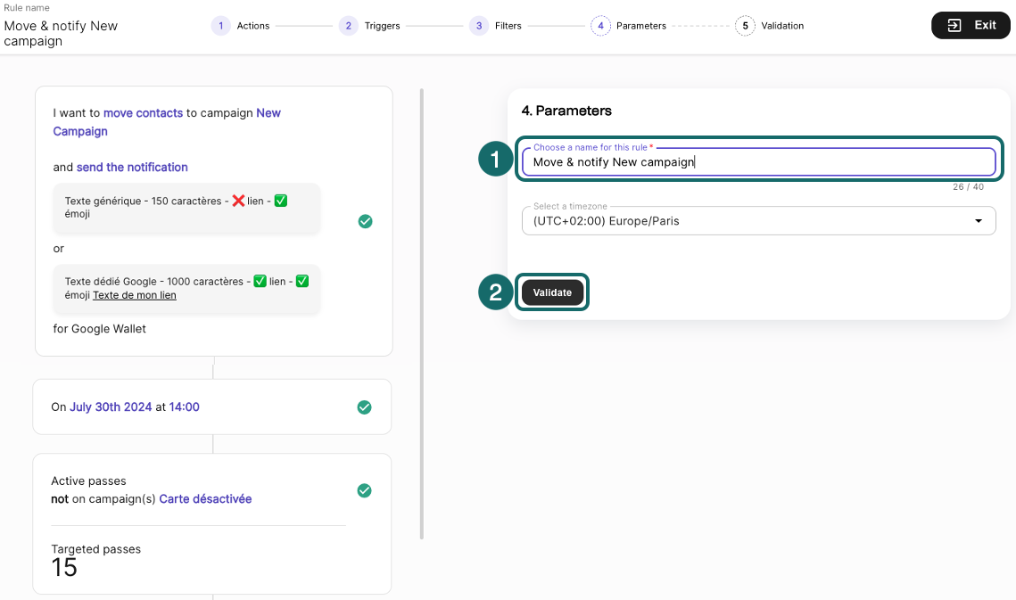Click the "Texte de mon lien" link

click(x=134, y=296)
